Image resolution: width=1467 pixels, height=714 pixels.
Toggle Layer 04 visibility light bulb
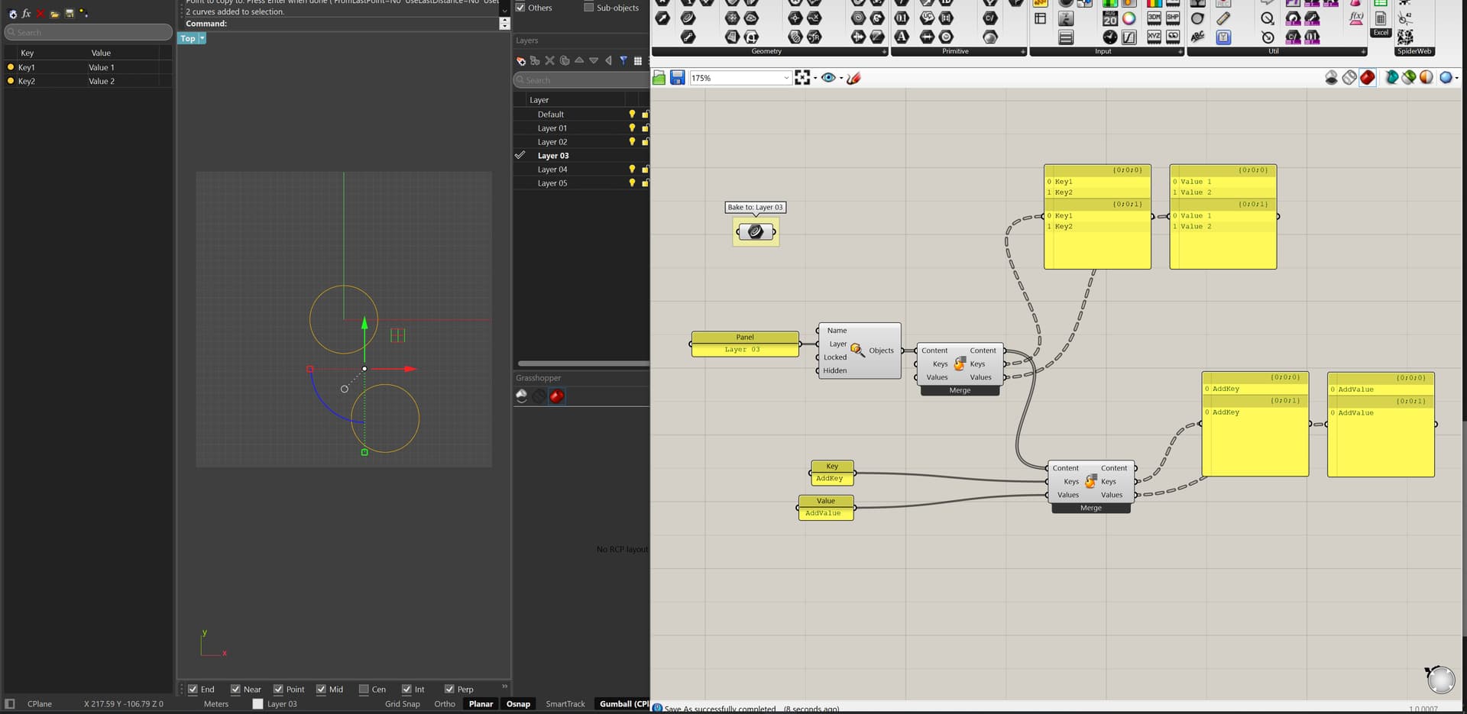(632, 170)
